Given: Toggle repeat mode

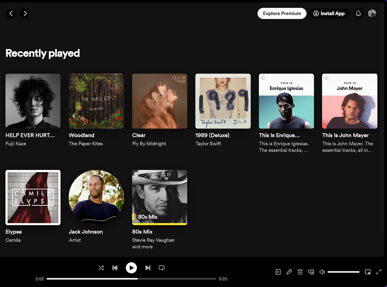Looking at the screenshot, I should pos(161,268).
